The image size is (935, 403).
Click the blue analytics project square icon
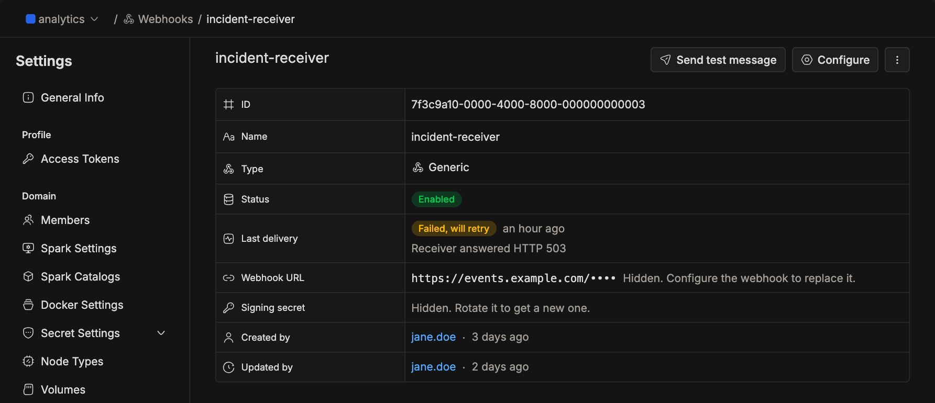[30, 19]
